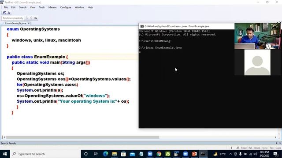This screenshot has width=282, height=158.
Task: Pin the Search Results panel
Action: click(x=276, y=143)
